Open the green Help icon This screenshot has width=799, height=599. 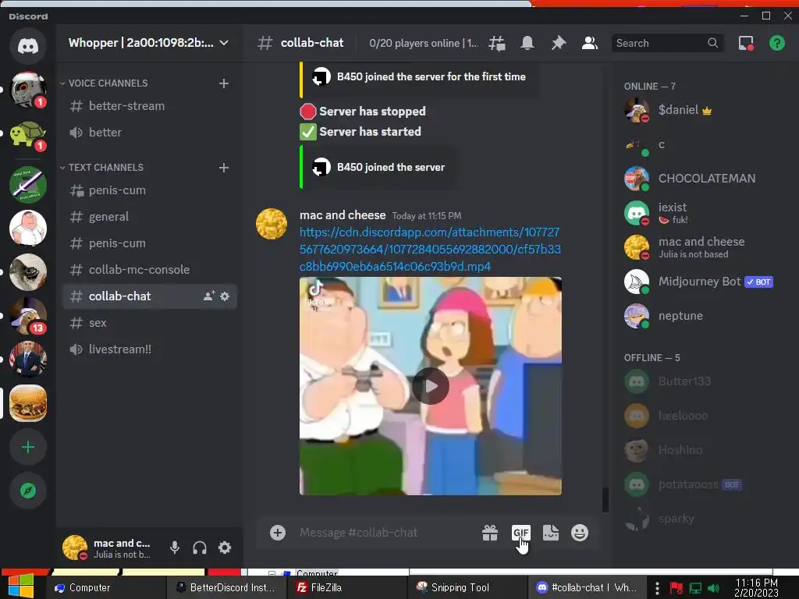[x=777, y=44]
